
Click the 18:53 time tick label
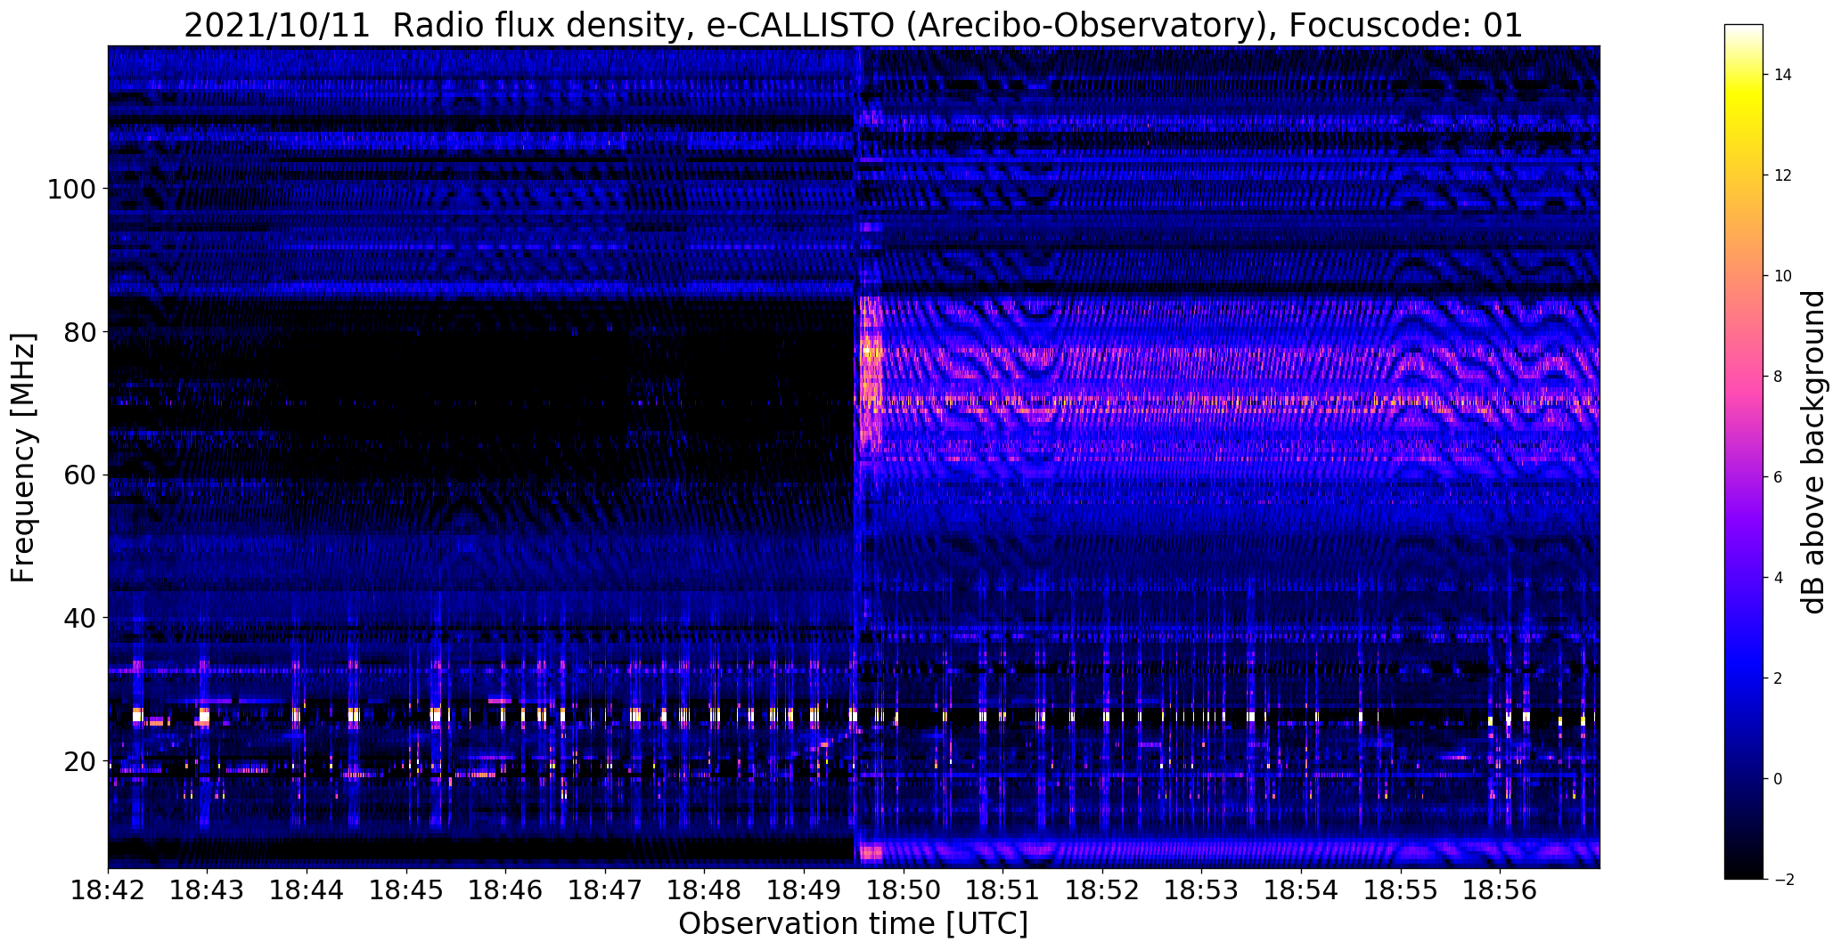coord(1202,889)
